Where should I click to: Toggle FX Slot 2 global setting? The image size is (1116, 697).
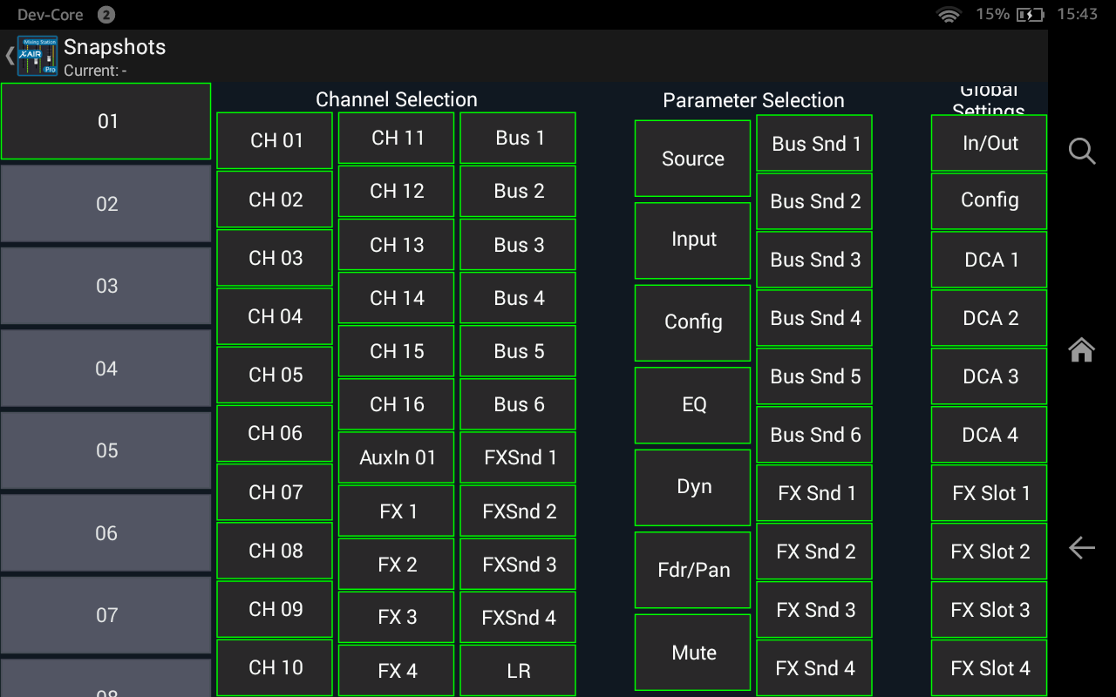click(x=990, y=552)
